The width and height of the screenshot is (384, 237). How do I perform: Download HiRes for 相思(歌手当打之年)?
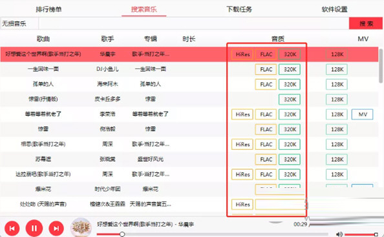242,145
